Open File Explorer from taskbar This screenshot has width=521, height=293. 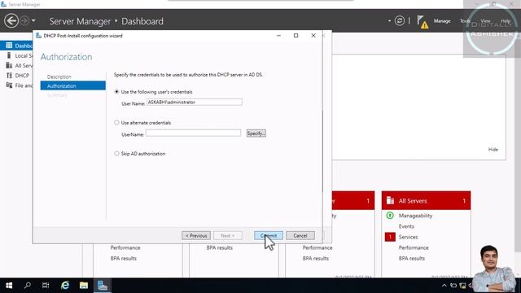coord(84,286)
